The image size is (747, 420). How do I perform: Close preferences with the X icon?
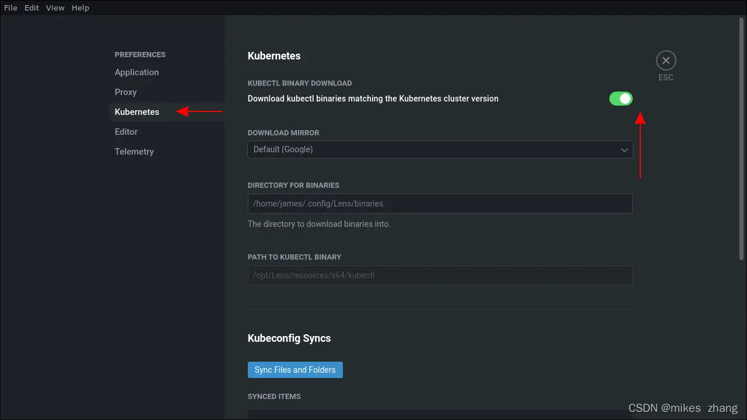click(x=666, y=60)
